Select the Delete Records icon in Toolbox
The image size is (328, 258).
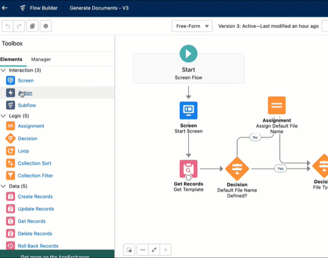coord(10,233)
